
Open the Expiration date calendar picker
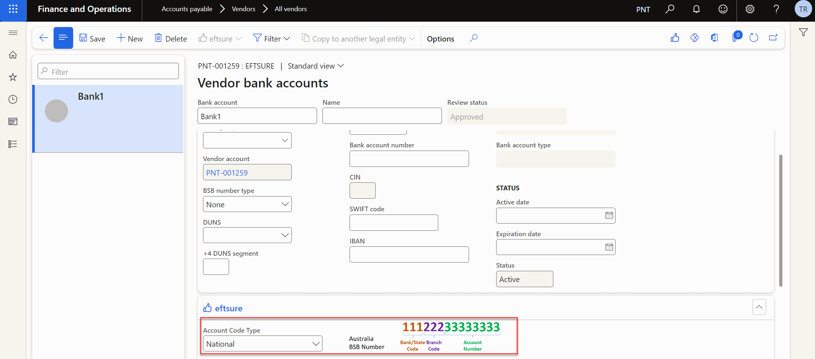609,247
